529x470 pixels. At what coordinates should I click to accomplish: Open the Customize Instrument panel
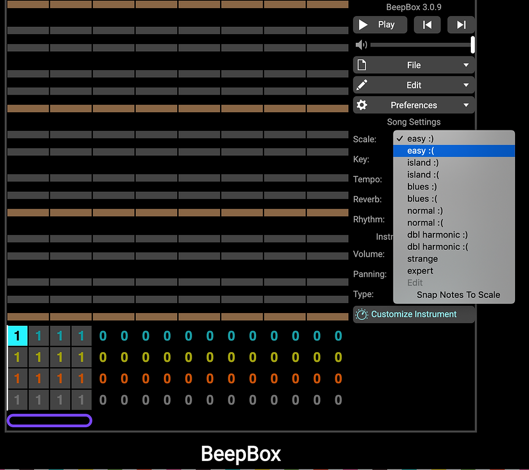(414, 314)
